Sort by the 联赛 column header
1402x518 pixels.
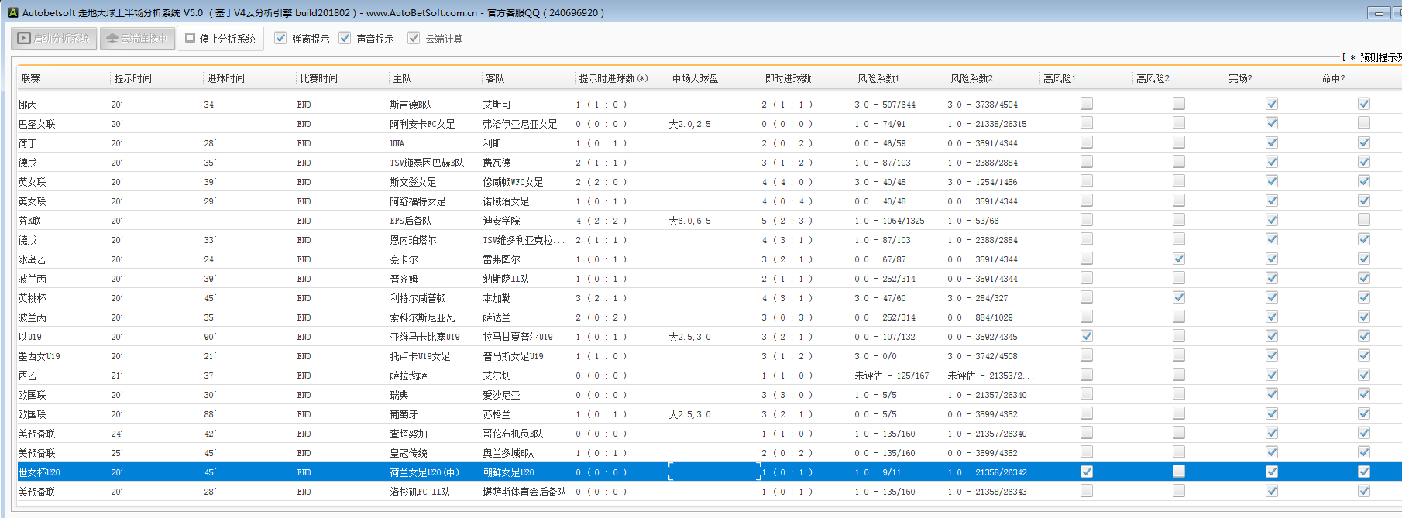(x=31, y=78)
